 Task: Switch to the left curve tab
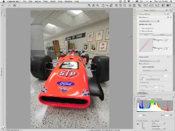point(146,35)
